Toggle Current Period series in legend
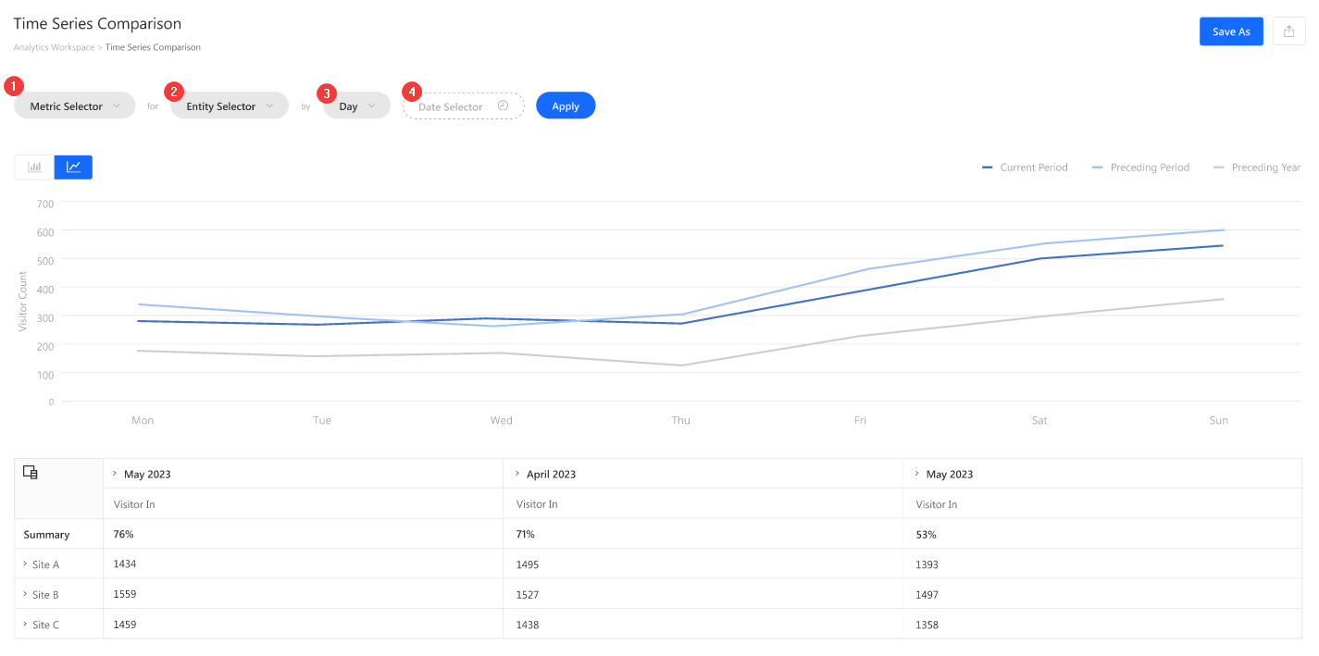Viewport: 1319px width, 656px height. point(1025,167)
